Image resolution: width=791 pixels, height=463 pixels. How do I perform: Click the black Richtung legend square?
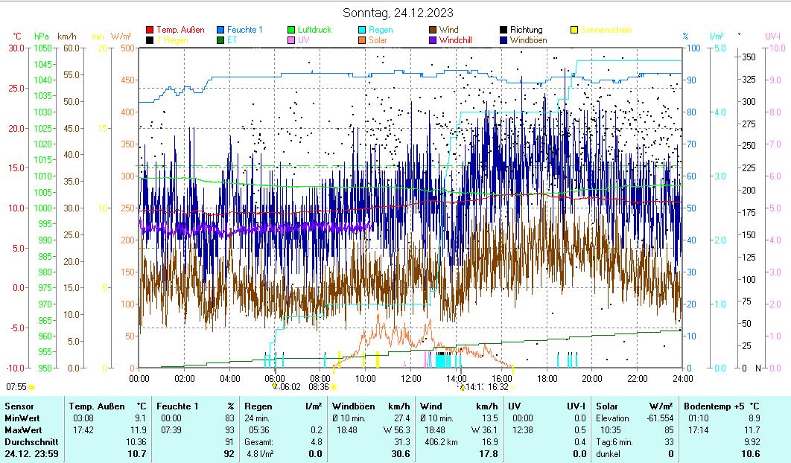click(x=503, y=31)
